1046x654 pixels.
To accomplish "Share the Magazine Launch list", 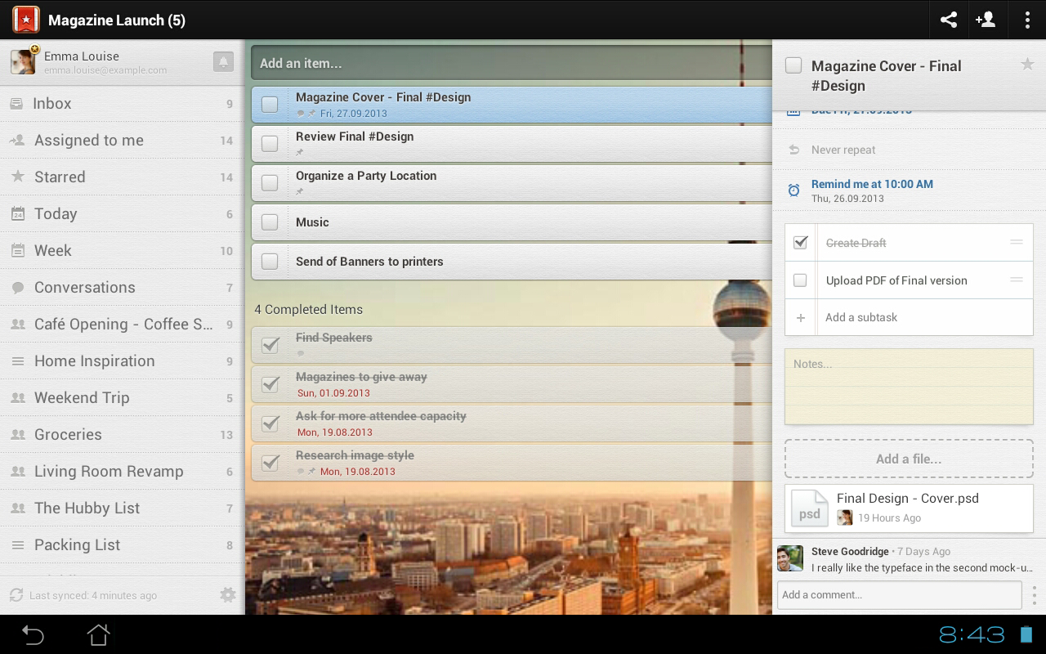I will pos(948,20).
